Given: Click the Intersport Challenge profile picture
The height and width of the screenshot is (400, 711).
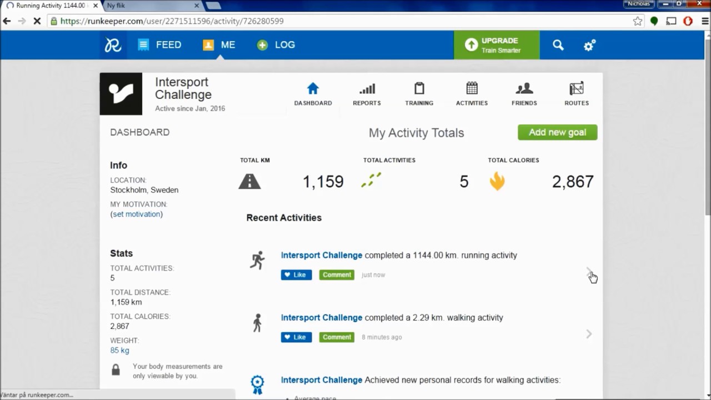Looking at the screenshot, I should click(x=121, y=94).
